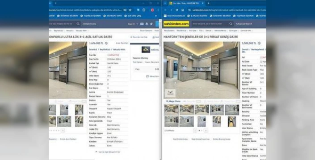Select the dark hallway thumbnail with yellow glow

tap(232, 121)
